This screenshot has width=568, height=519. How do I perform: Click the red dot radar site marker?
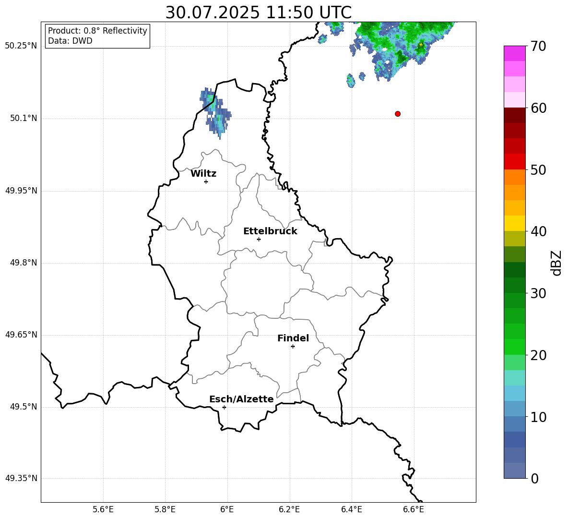(x=397, y=114)
